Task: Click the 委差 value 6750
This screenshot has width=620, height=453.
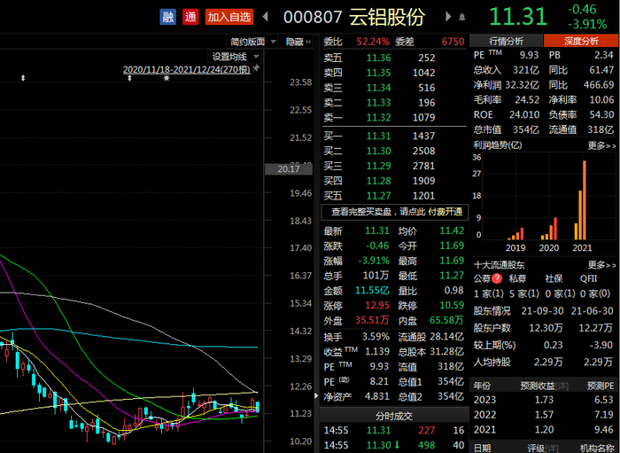Action: 453,42
